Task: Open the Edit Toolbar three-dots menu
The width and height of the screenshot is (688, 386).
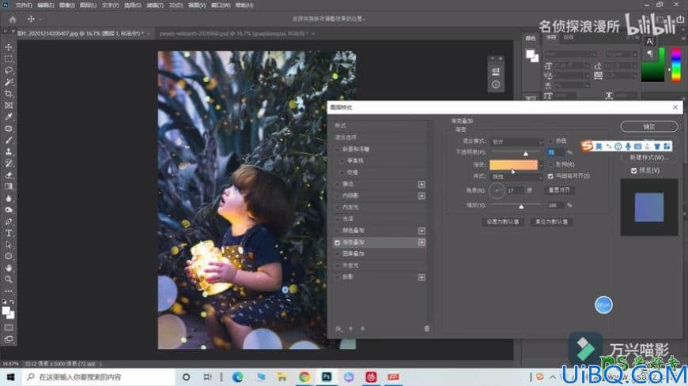Action: tap(9, 291)
